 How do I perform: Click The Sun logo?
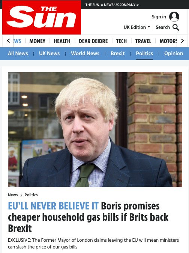[x=42, y=17]
